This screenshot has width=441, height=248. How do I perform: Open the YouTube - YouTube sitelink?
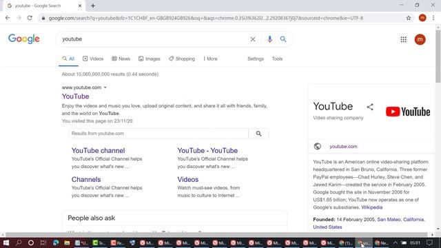coord(207,150)
